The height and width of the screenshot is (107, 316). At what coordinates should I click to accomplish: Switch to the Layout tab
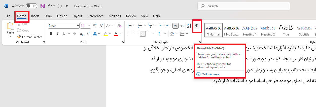pos(77,16)
